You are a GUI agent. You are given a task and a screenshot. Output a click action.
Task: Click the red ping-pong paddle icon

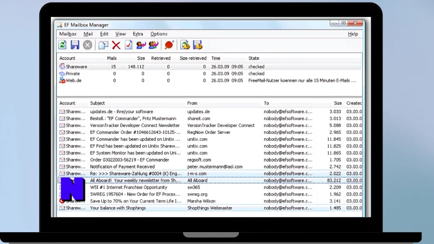tap(169, 45)
